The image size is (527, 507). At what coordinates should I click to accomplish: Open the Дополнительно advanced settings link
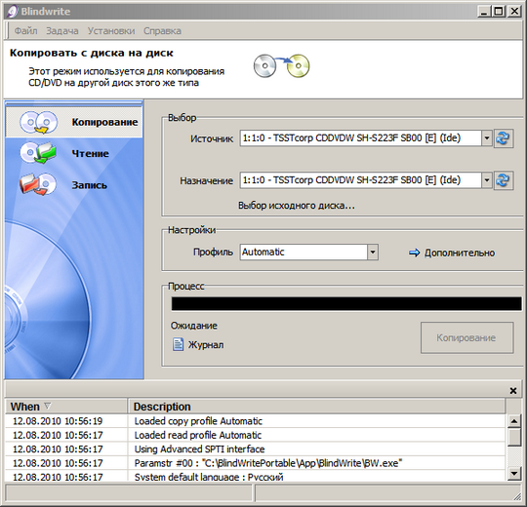pos(460,253)
